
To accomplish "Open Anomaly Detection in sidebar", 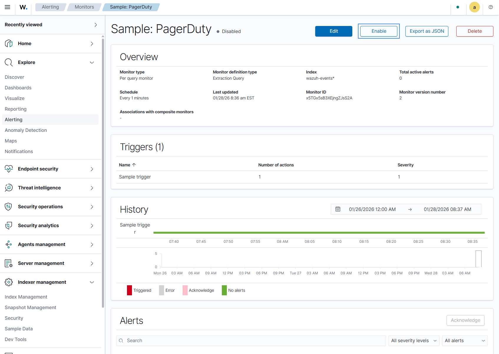I will coord(26,130).
